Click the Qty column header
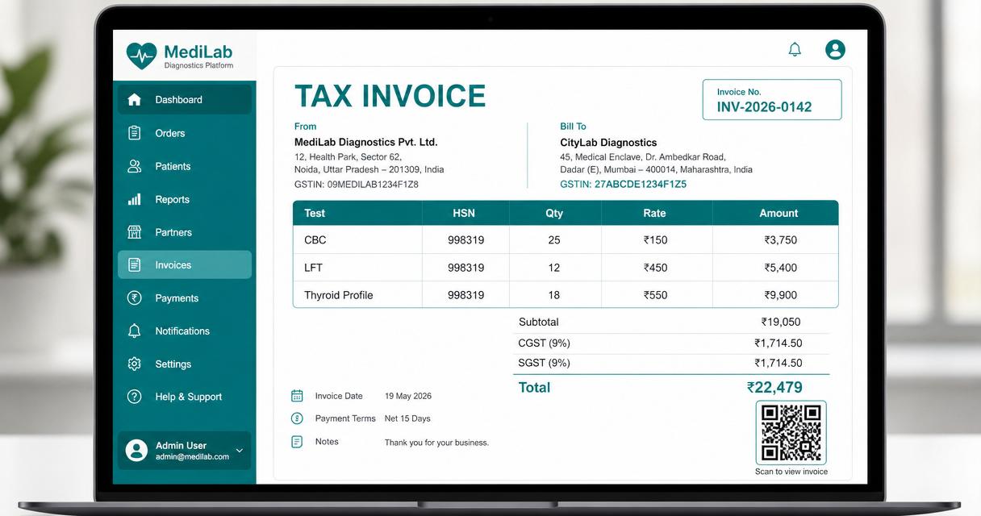 pos(554,213)
